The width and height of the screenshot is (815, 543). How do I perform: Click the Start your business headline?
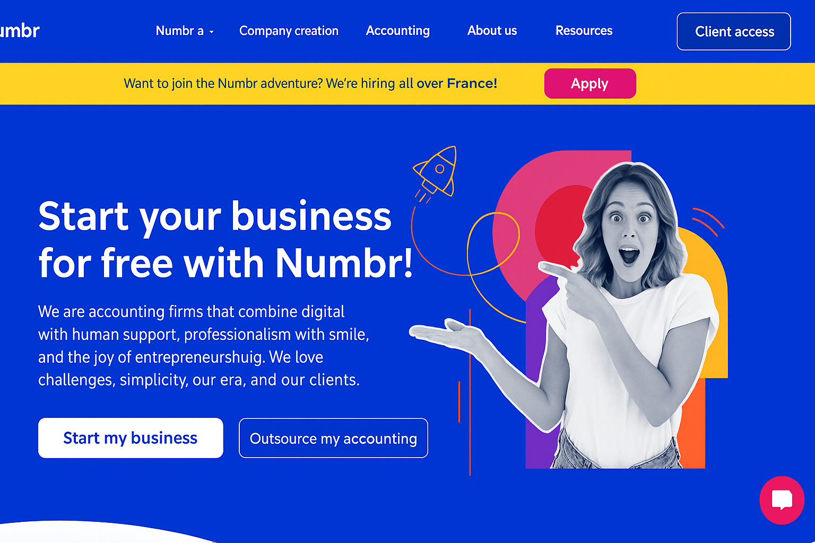[x=226, y=240]
